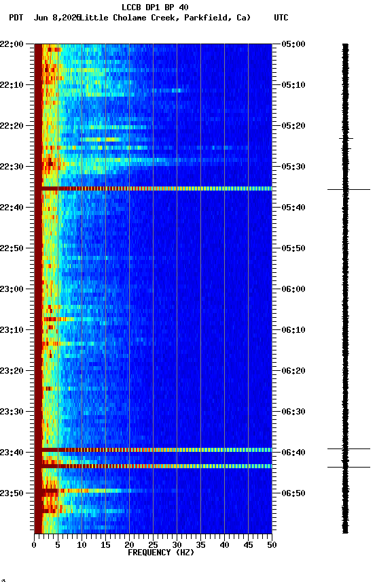This screenshot has width=375, height=588.
Task: Click the "0" frequency axis value
Action: [35, 545]
